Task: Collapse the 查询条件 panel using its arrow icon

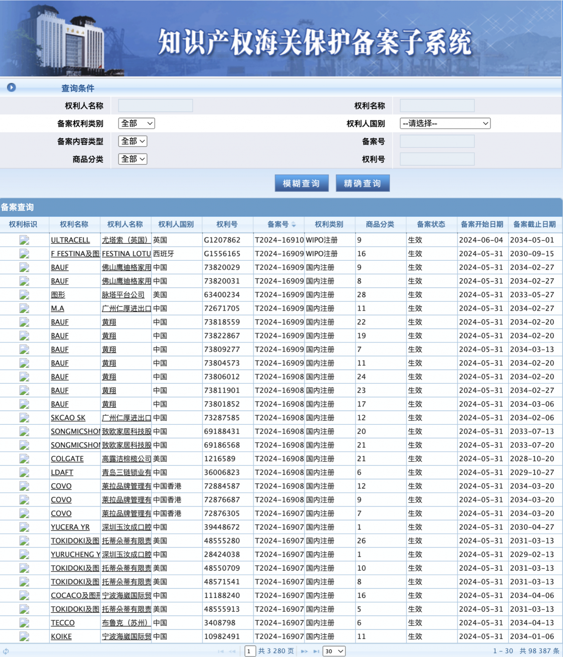Action: [x=11, y=87]
